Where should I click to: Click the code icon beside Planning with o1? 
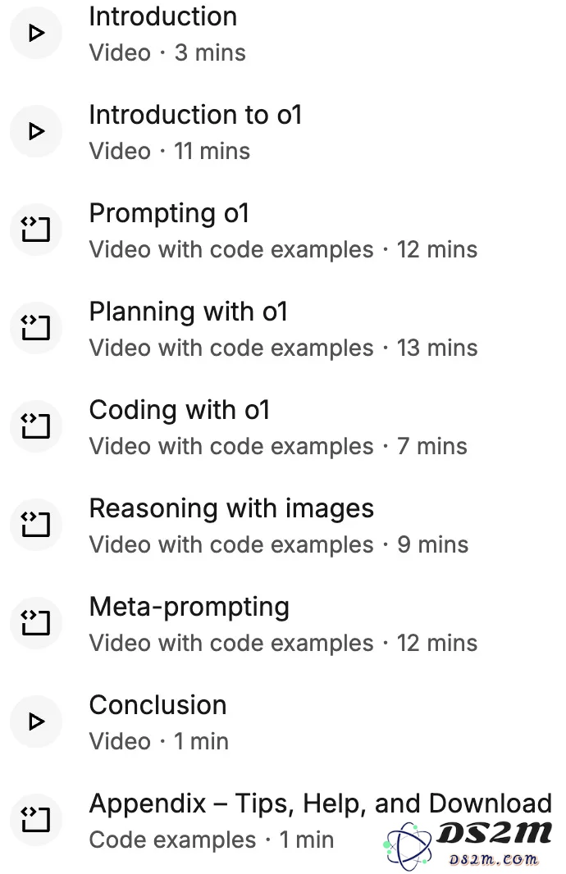(36, 327)
